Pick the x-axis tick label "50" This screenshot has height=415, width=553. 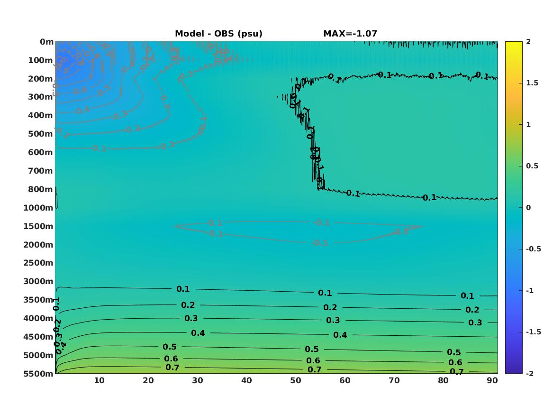[296, 380]
